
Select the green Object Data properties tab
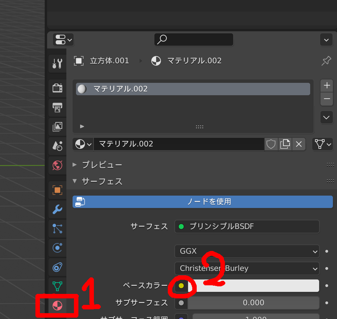[x=57, y=286]
